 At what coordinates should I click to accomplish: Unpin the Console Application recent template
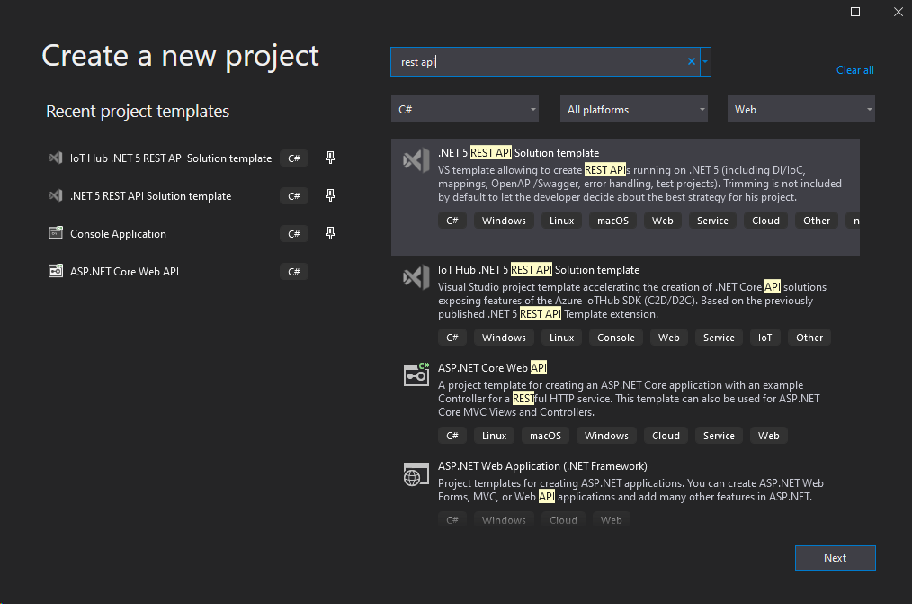pos(329,233)
